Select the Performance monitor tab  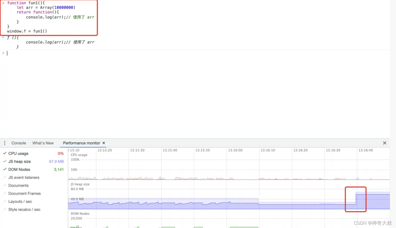[82, 143]
